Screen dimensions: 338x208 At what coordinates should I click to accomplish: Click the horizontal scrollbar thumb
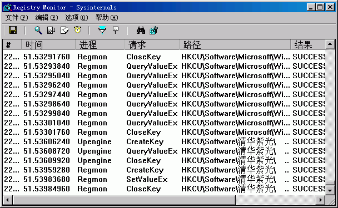[124, 200]
